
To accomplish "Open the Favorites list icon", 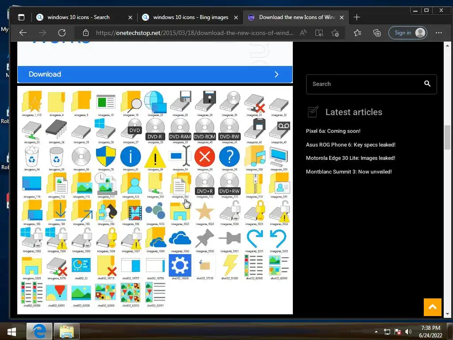I will click(357, 33).
